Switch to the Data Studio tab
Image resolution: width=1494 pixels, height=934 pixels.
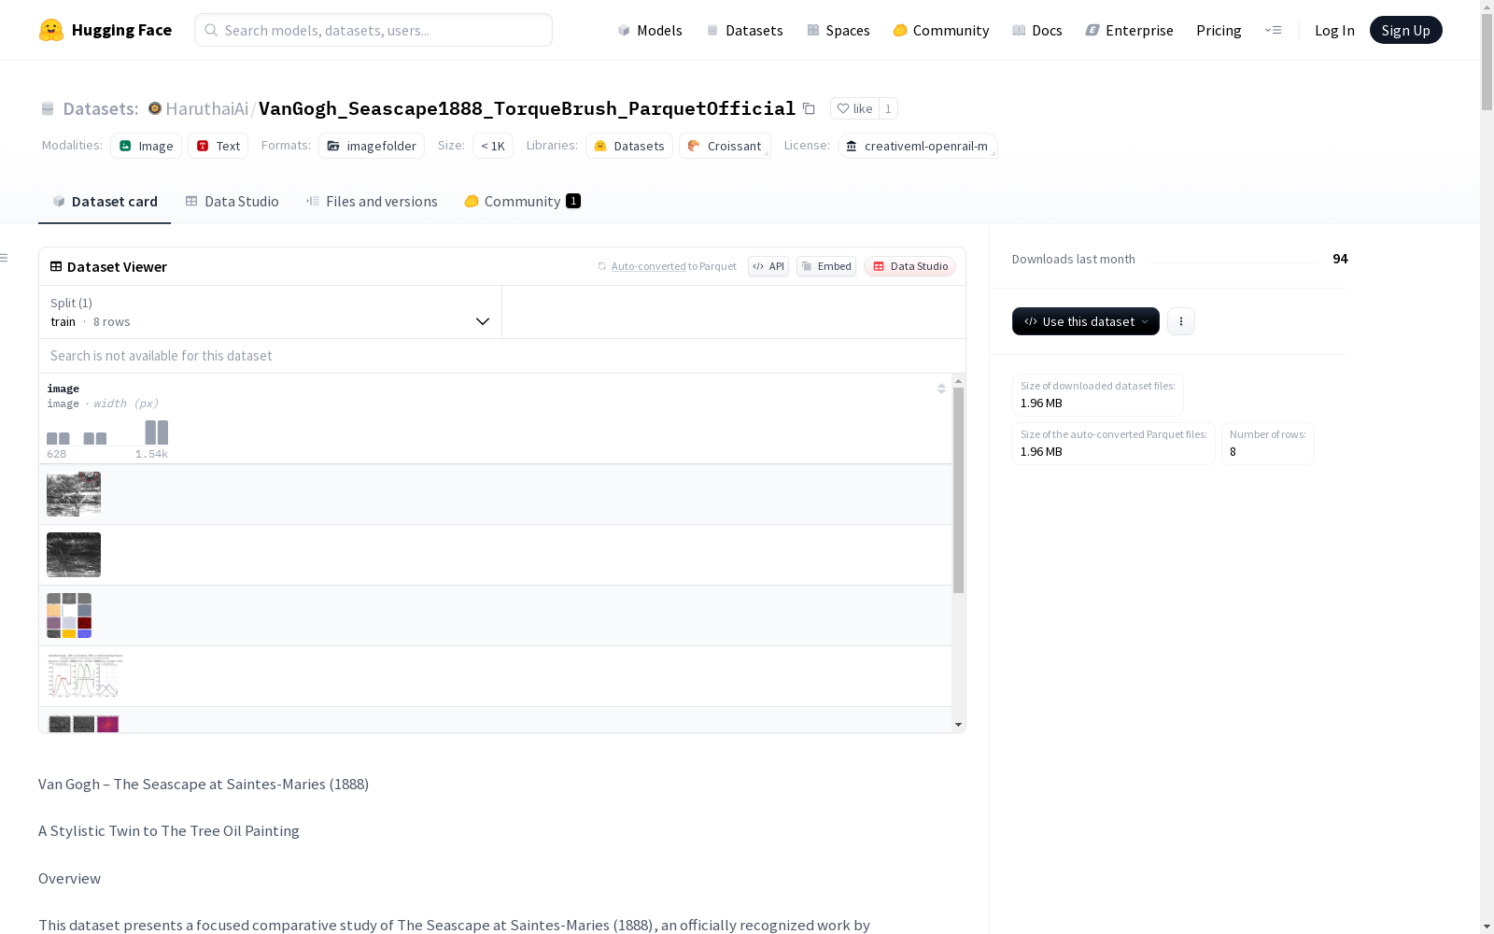click(232, 201)
